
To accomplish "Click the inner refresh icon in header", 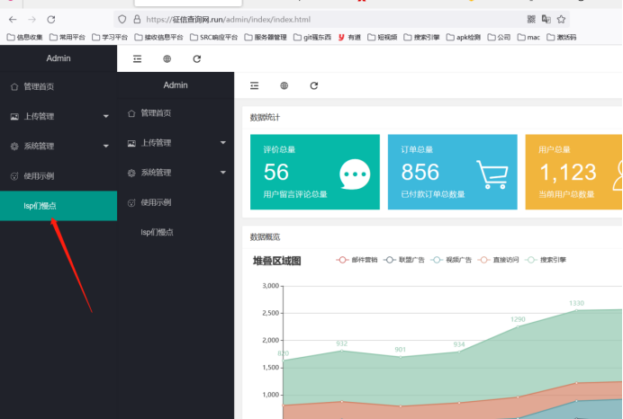I will tap(314, 85).
